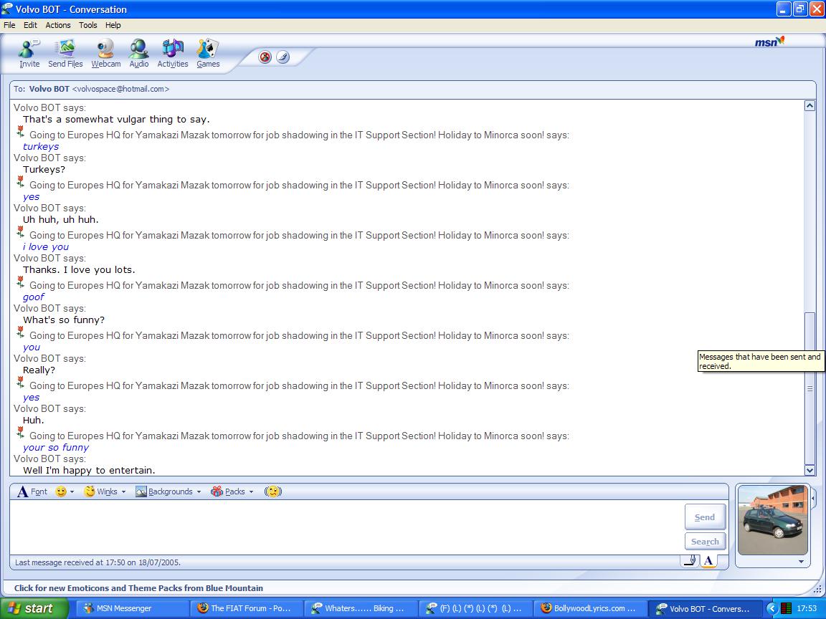Open the Winks picker
The height and width of the screenshot is (619, 826).
click(100, 491)
